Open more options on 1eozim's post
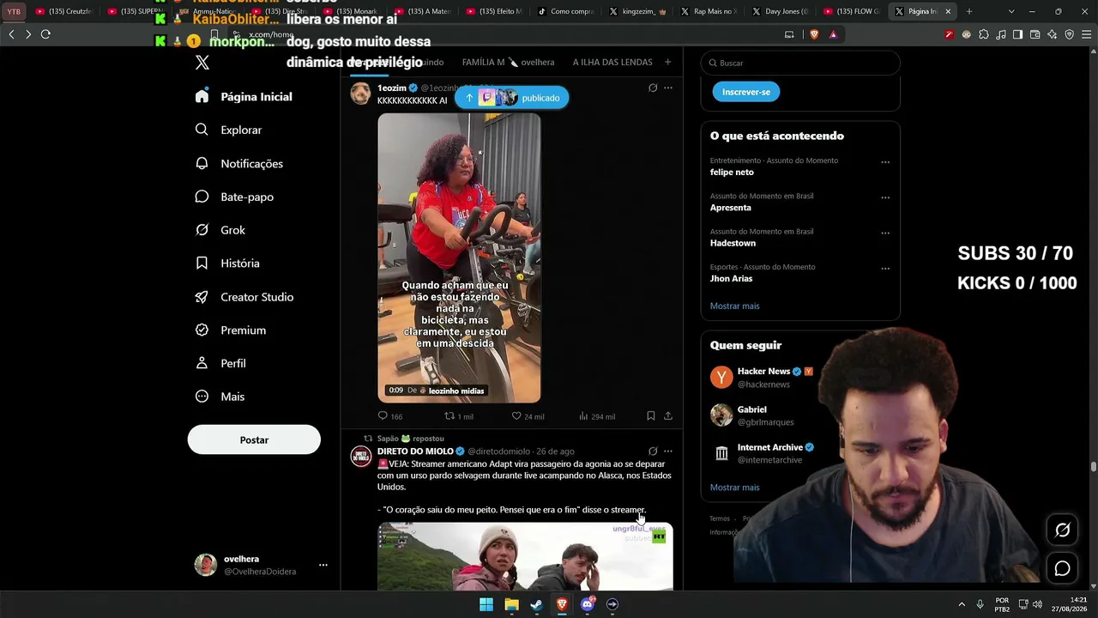 (x=668, y=88)
